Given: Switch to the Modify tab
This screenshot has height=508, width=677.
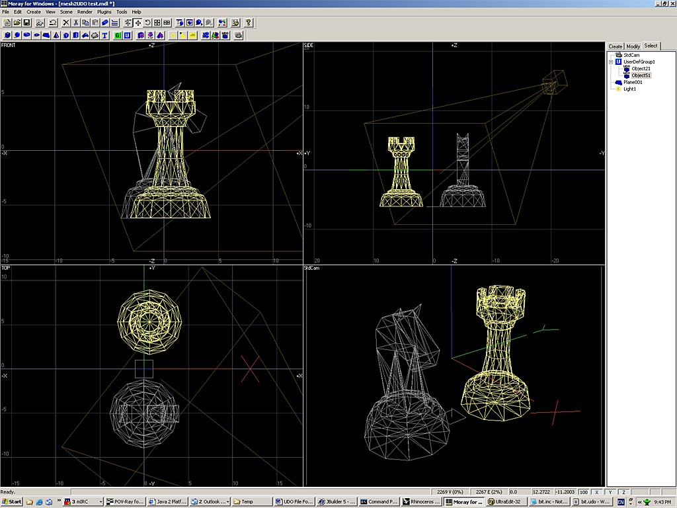Looking at the screenshot, I should pos(633,46).
